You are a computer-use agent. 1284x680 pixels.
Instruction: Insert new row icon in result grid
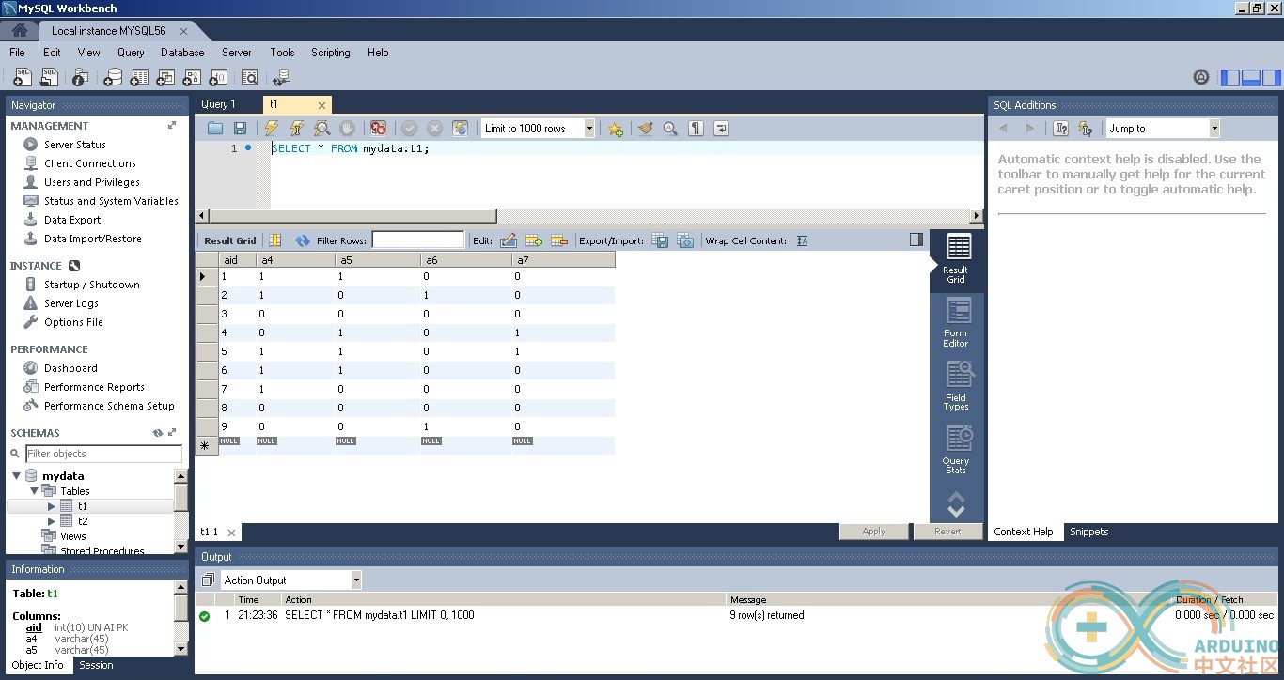[534, 240]
